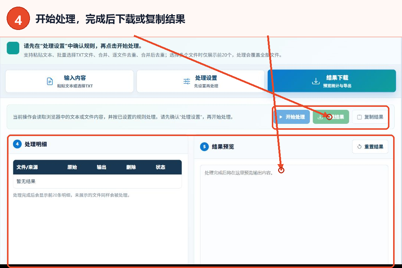Reset results with 重置结果 button

(370, 146)
